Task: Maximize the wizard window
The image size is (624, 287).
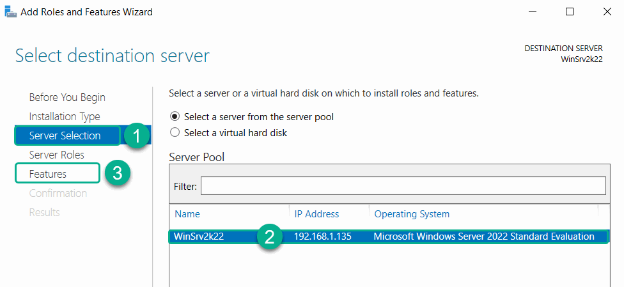Action: [570, 12]
